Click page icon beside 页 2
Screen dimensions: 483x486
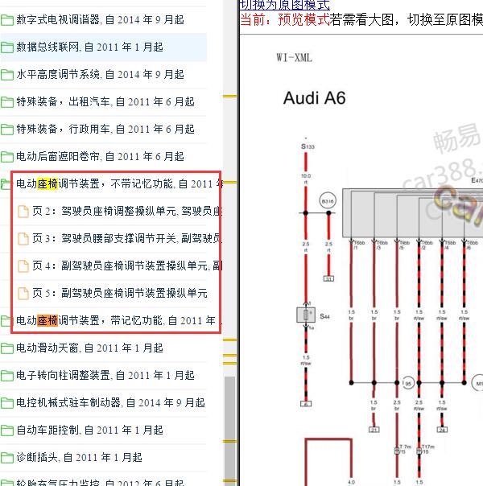[23, 212]
